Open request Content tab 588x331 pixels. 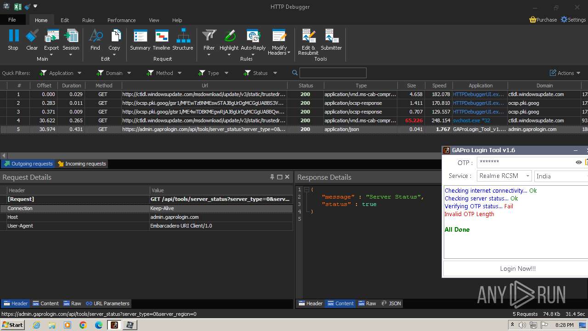click(45, 303)
